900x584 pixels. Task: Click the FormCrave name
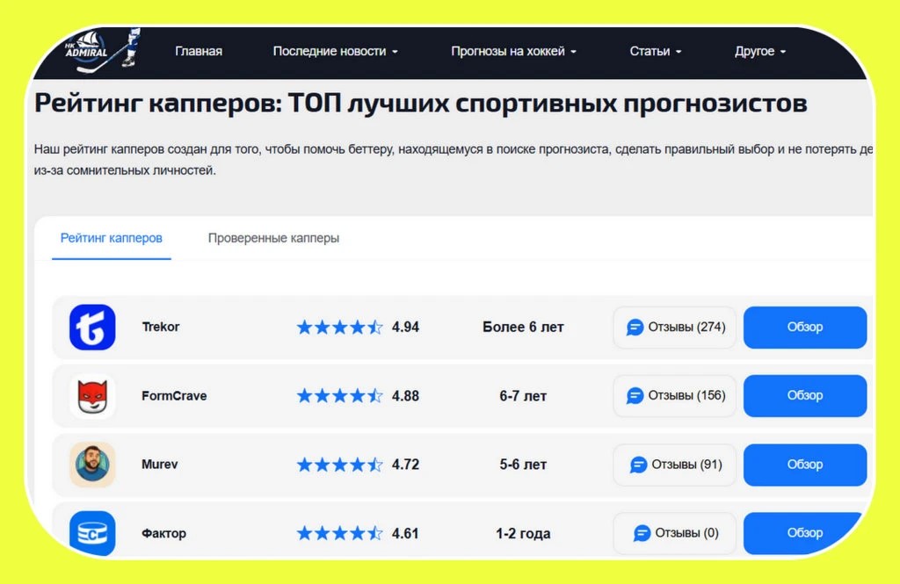click(x=174, y=396)
